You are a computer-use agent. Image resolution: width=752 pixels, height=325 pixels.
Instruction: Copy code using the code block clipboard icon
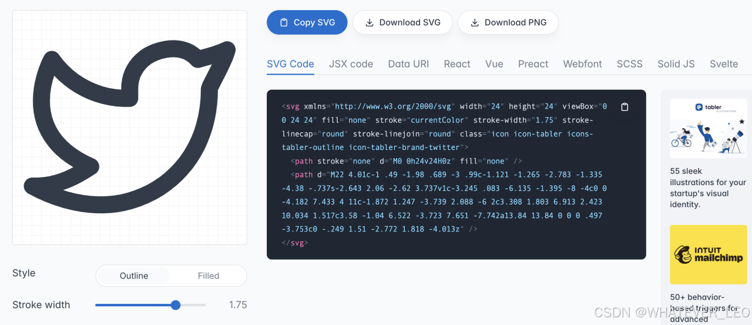click(x=625, y=107)
